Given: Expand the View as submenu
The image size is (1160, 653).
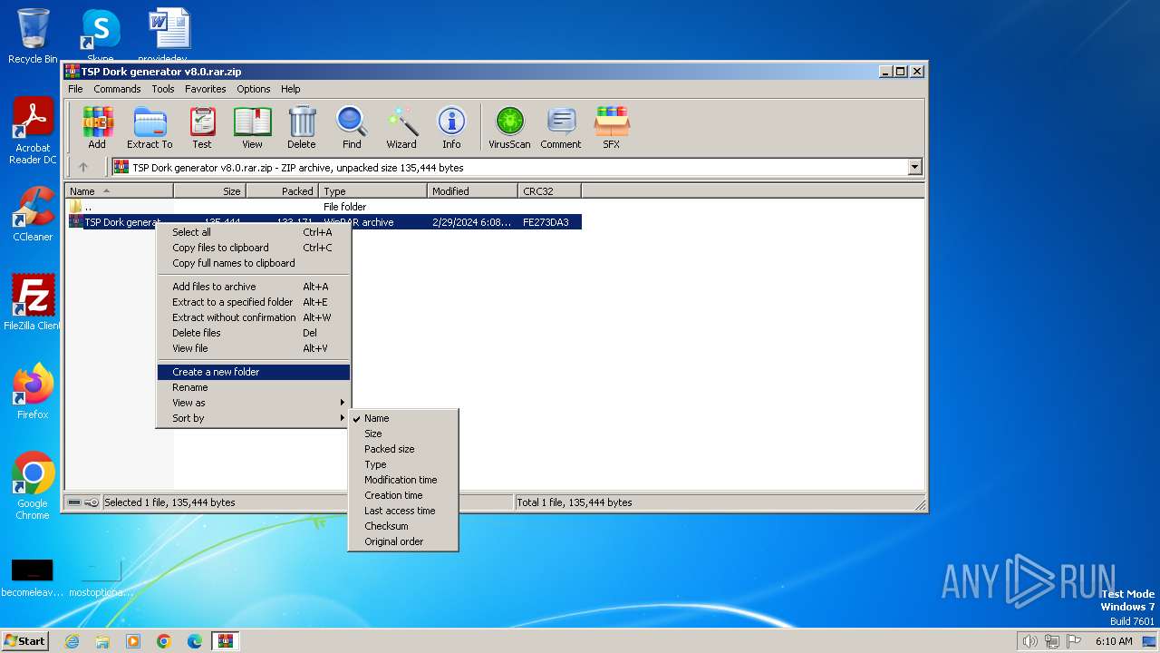Looking at the screenshot, I should point(254,403).
